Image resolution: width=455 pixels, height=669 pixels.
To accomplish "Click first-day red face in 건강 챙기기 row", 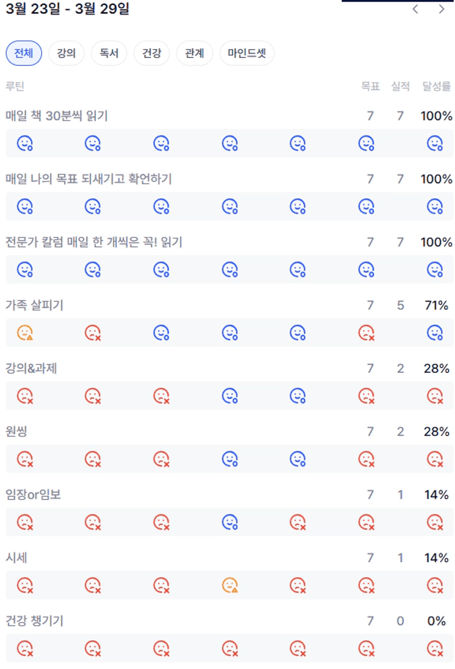I will (x=25, y=648).
